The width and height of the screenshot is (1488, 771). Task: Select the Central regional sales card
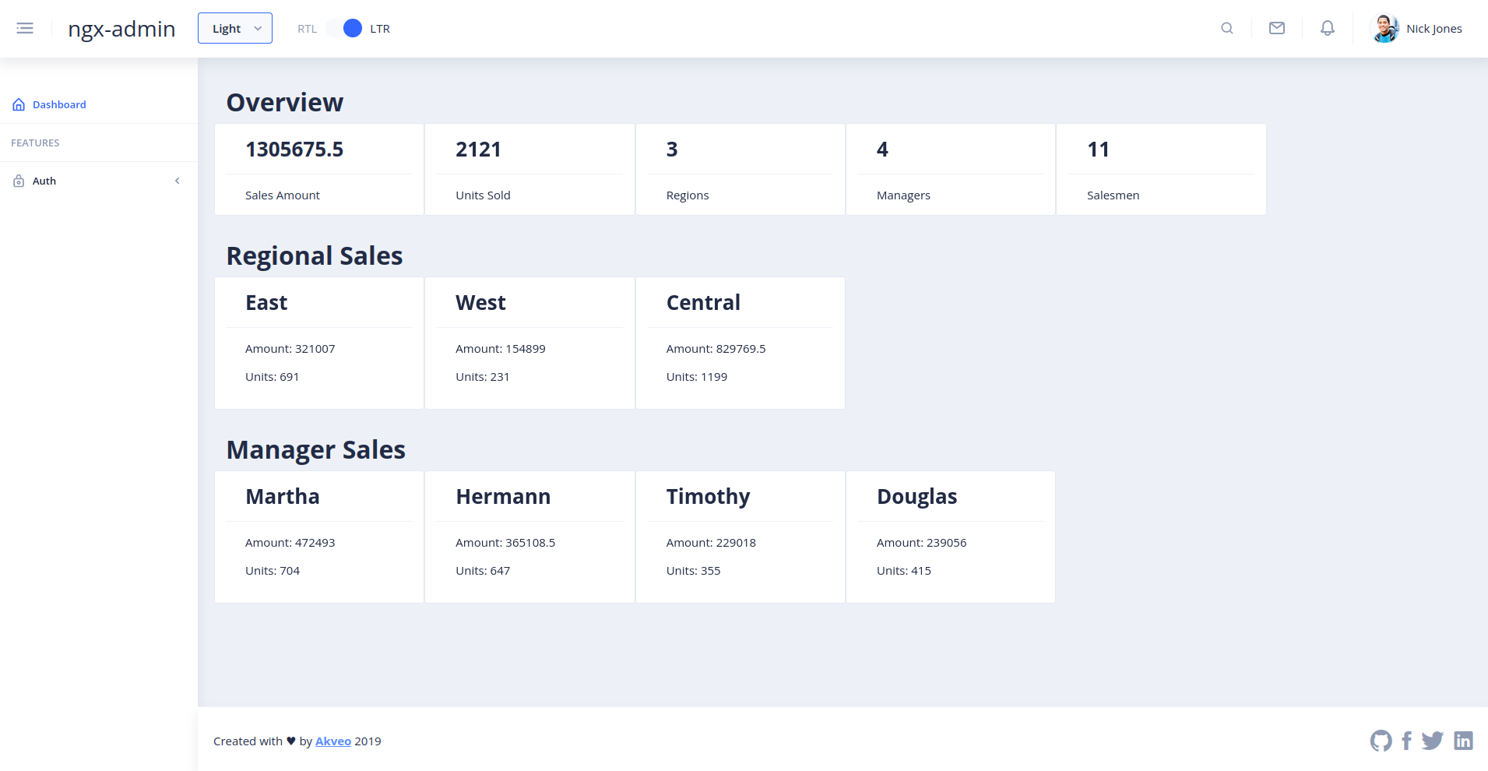pyautogui.click(x=740, y=343)
